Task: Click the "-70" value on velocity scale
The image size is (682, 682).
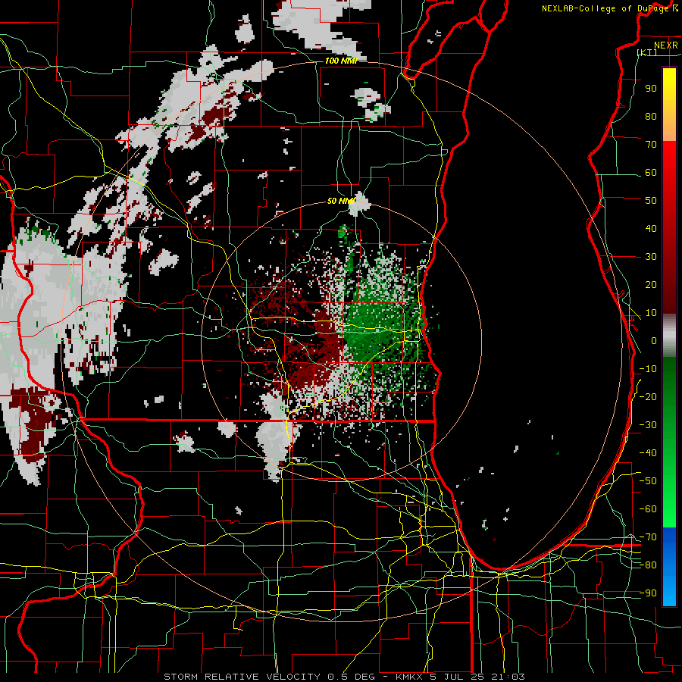Action: click(648, 537)
